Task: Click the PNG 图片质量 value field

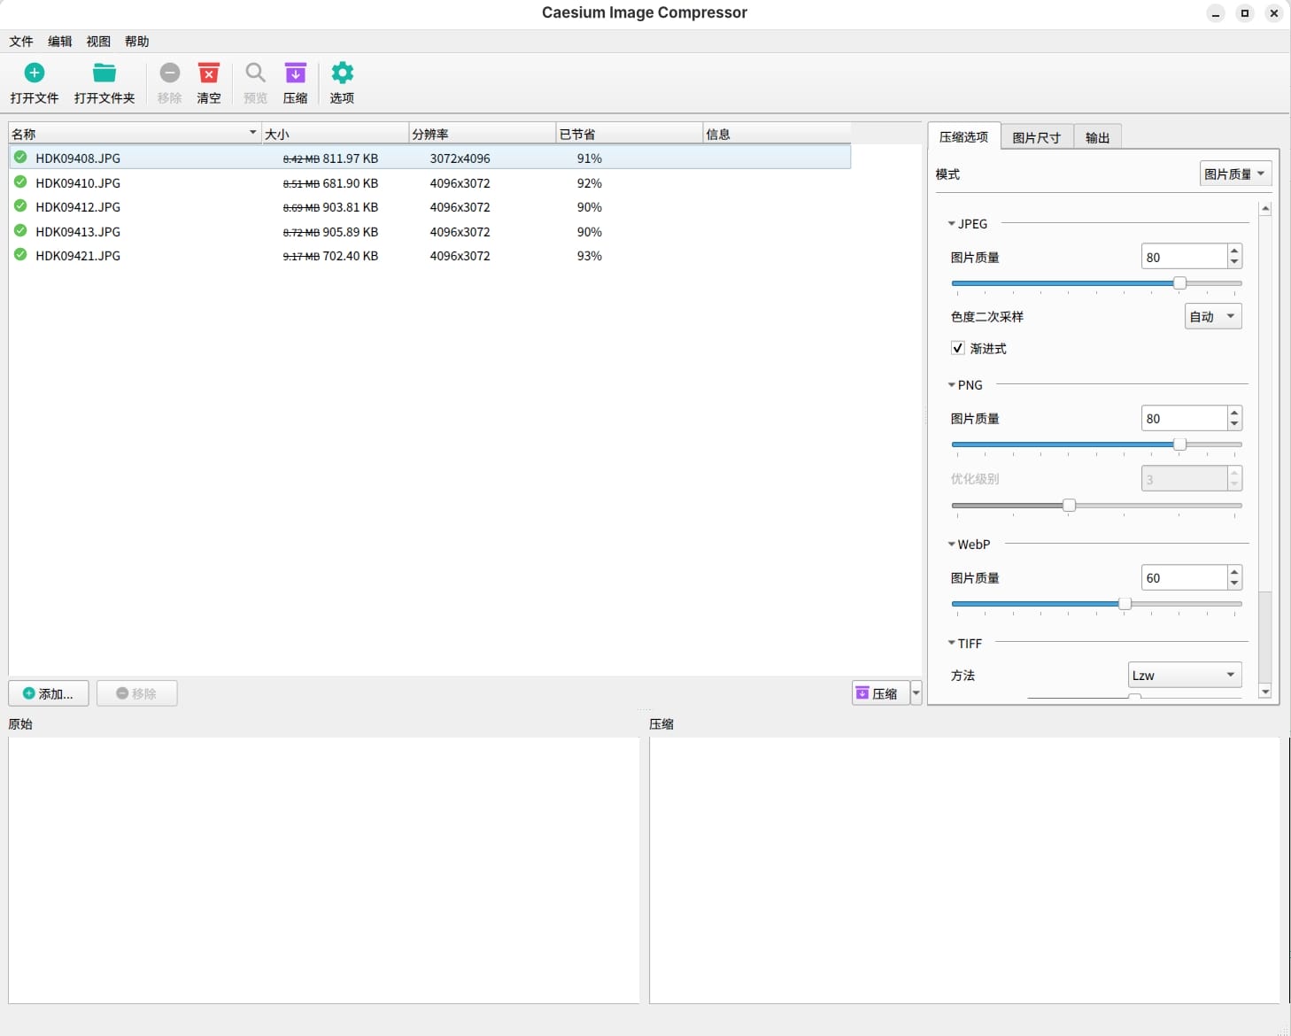Action: tap(1185, 418)
